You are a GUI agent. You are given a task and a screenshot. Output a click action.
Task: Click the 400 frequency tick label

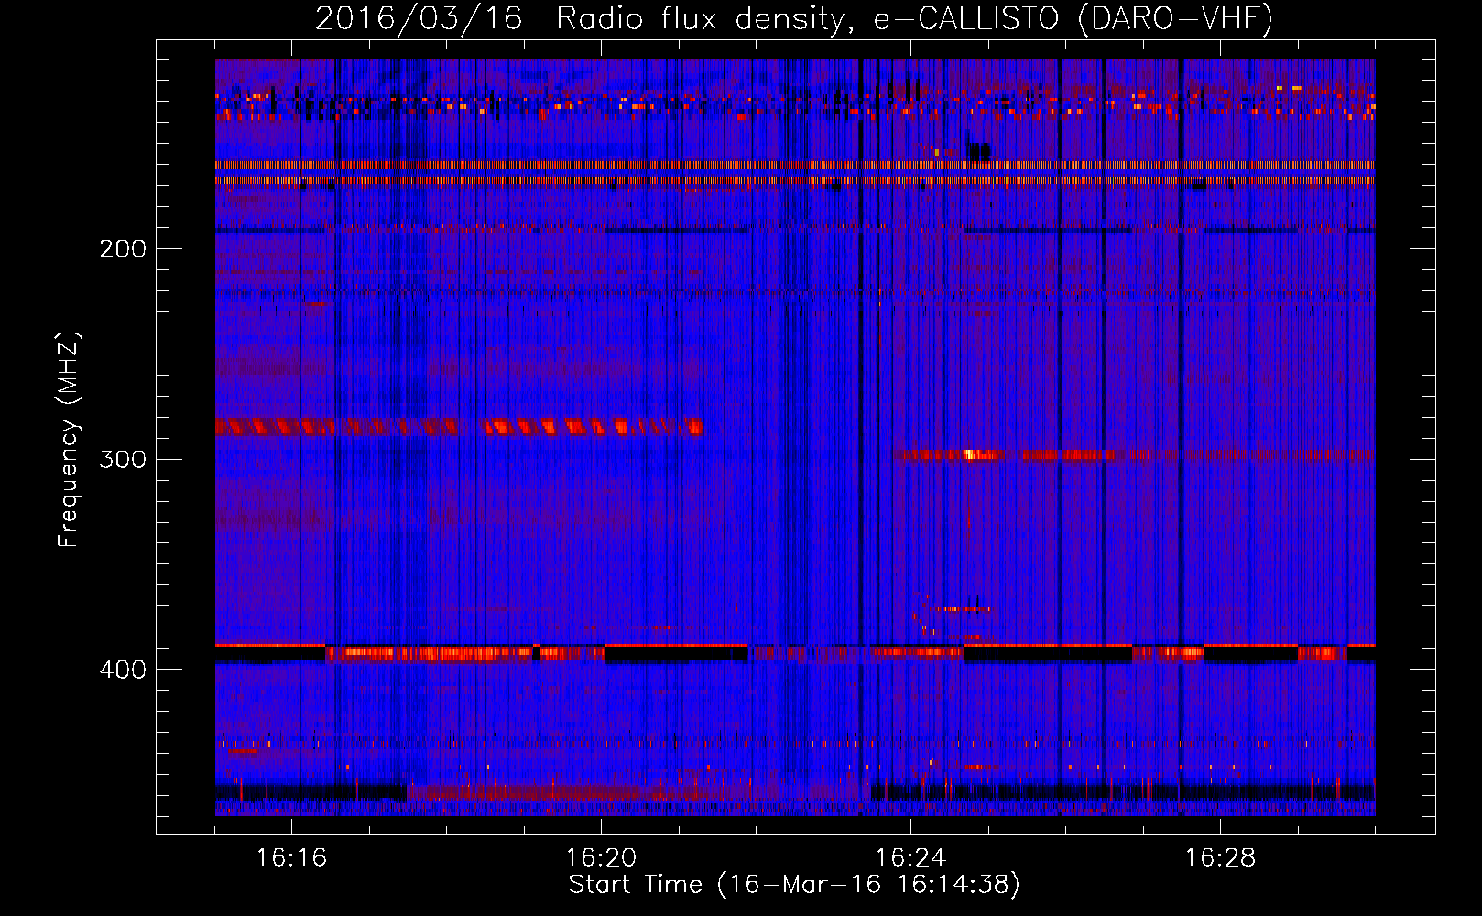[x=123, y=670]
